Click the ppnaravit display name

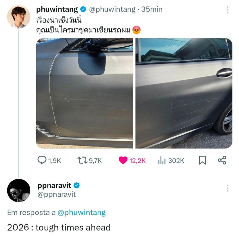pos(54,185)
